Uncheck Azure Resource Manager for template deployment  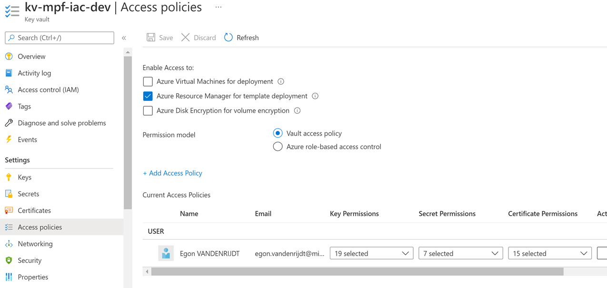[x=148, y=96]
